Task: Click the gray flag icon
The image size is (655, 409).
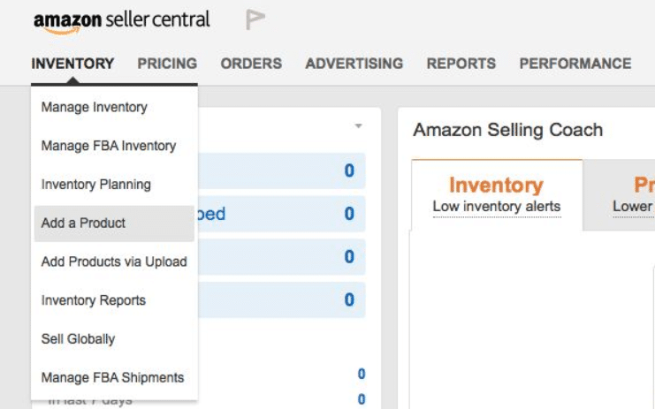Action: click(255, 20)
